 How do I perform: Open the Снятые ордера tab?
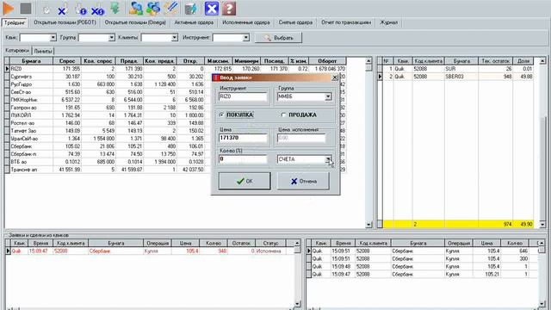tap(295, 22)
